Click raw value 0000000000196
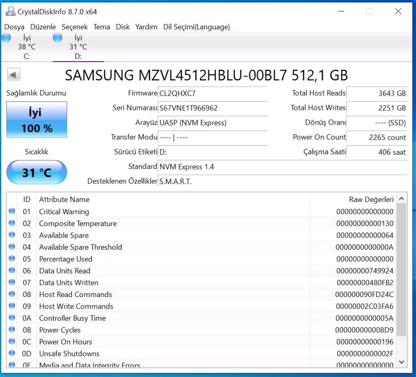The height and width of the screenshot is (377, 416). 365,342
